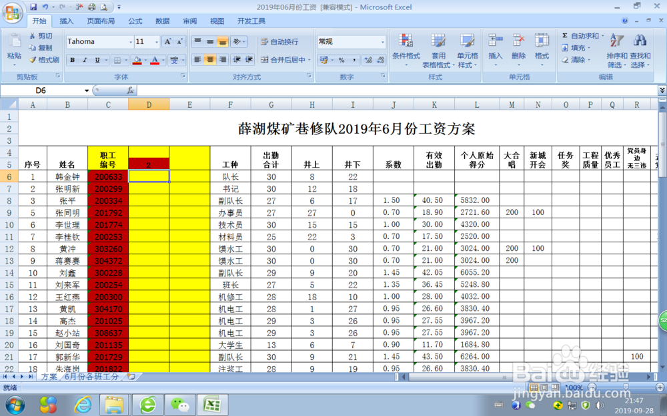Switch to the 插入 ribbon tab
667x416 pixels.
[65, 21]
